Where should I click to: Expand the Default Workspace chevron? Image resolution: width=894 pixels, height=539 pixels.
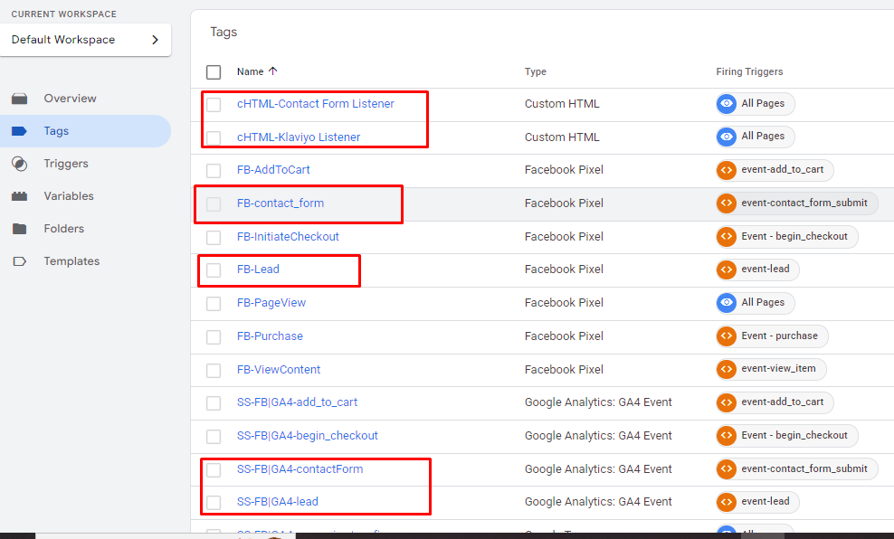[154, 40]
